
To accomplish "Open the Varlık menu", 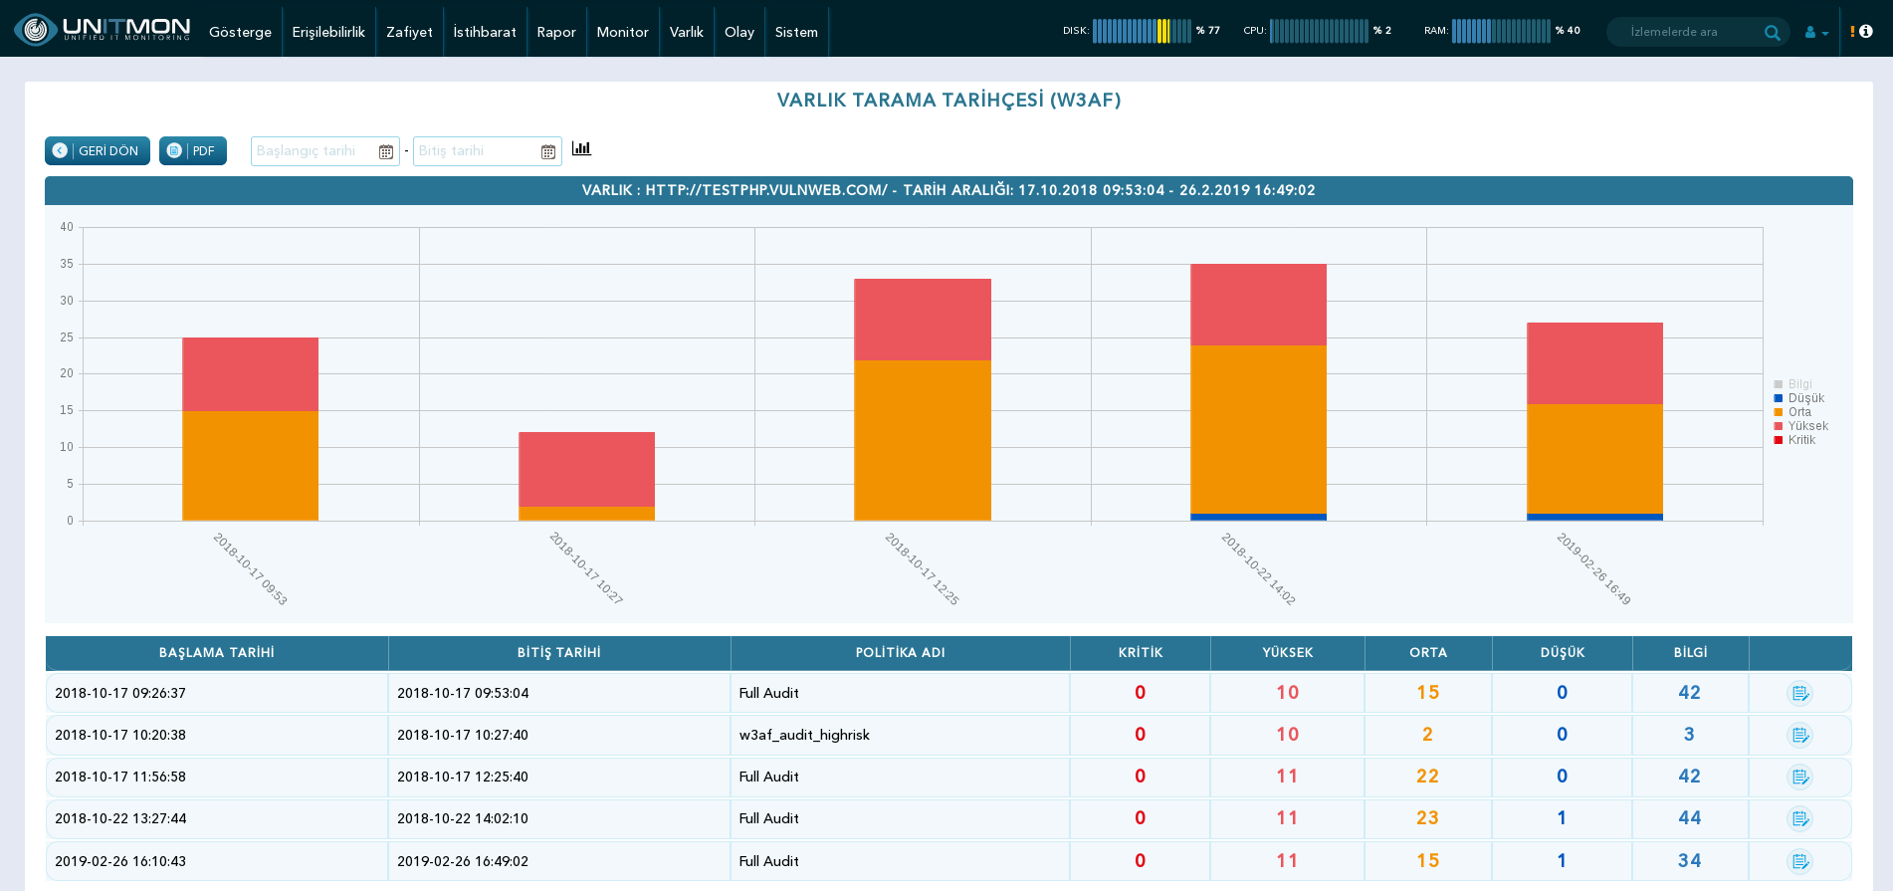I will coord(687,32).
